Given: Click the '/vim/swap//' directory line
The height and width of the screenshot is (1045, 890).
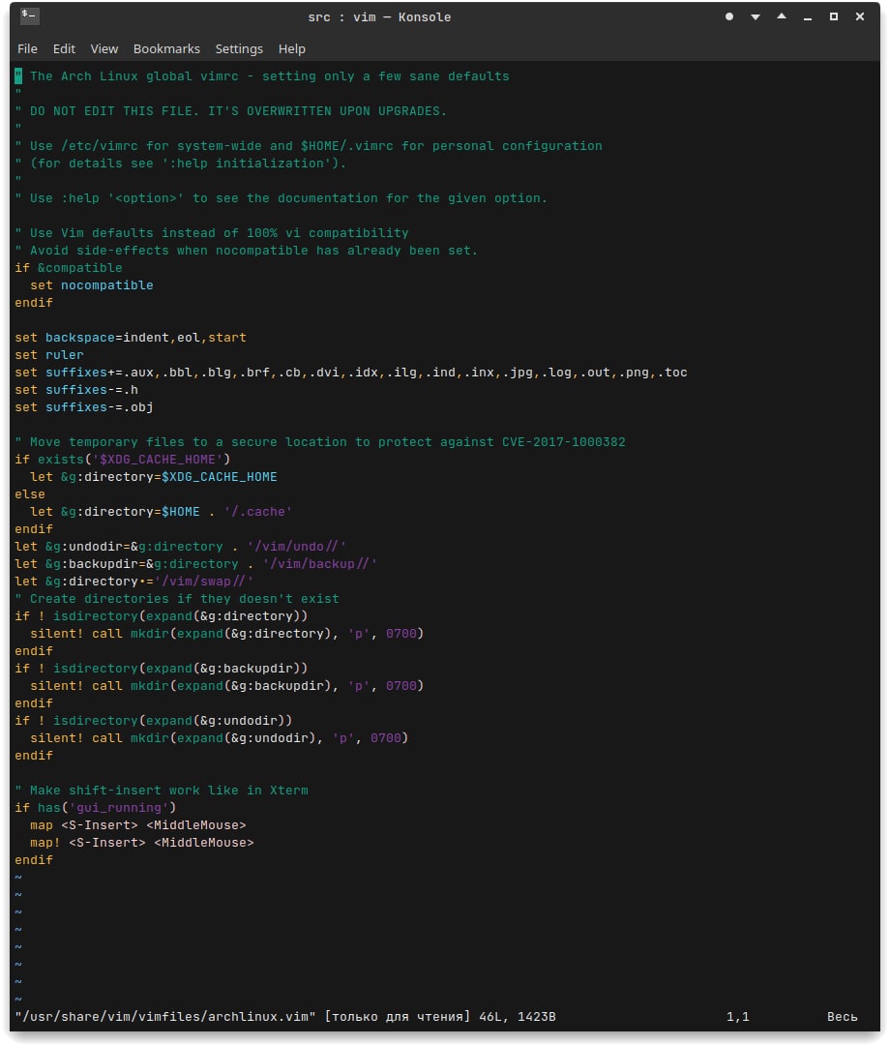Looking at the screenshot, I should [133, 582].
